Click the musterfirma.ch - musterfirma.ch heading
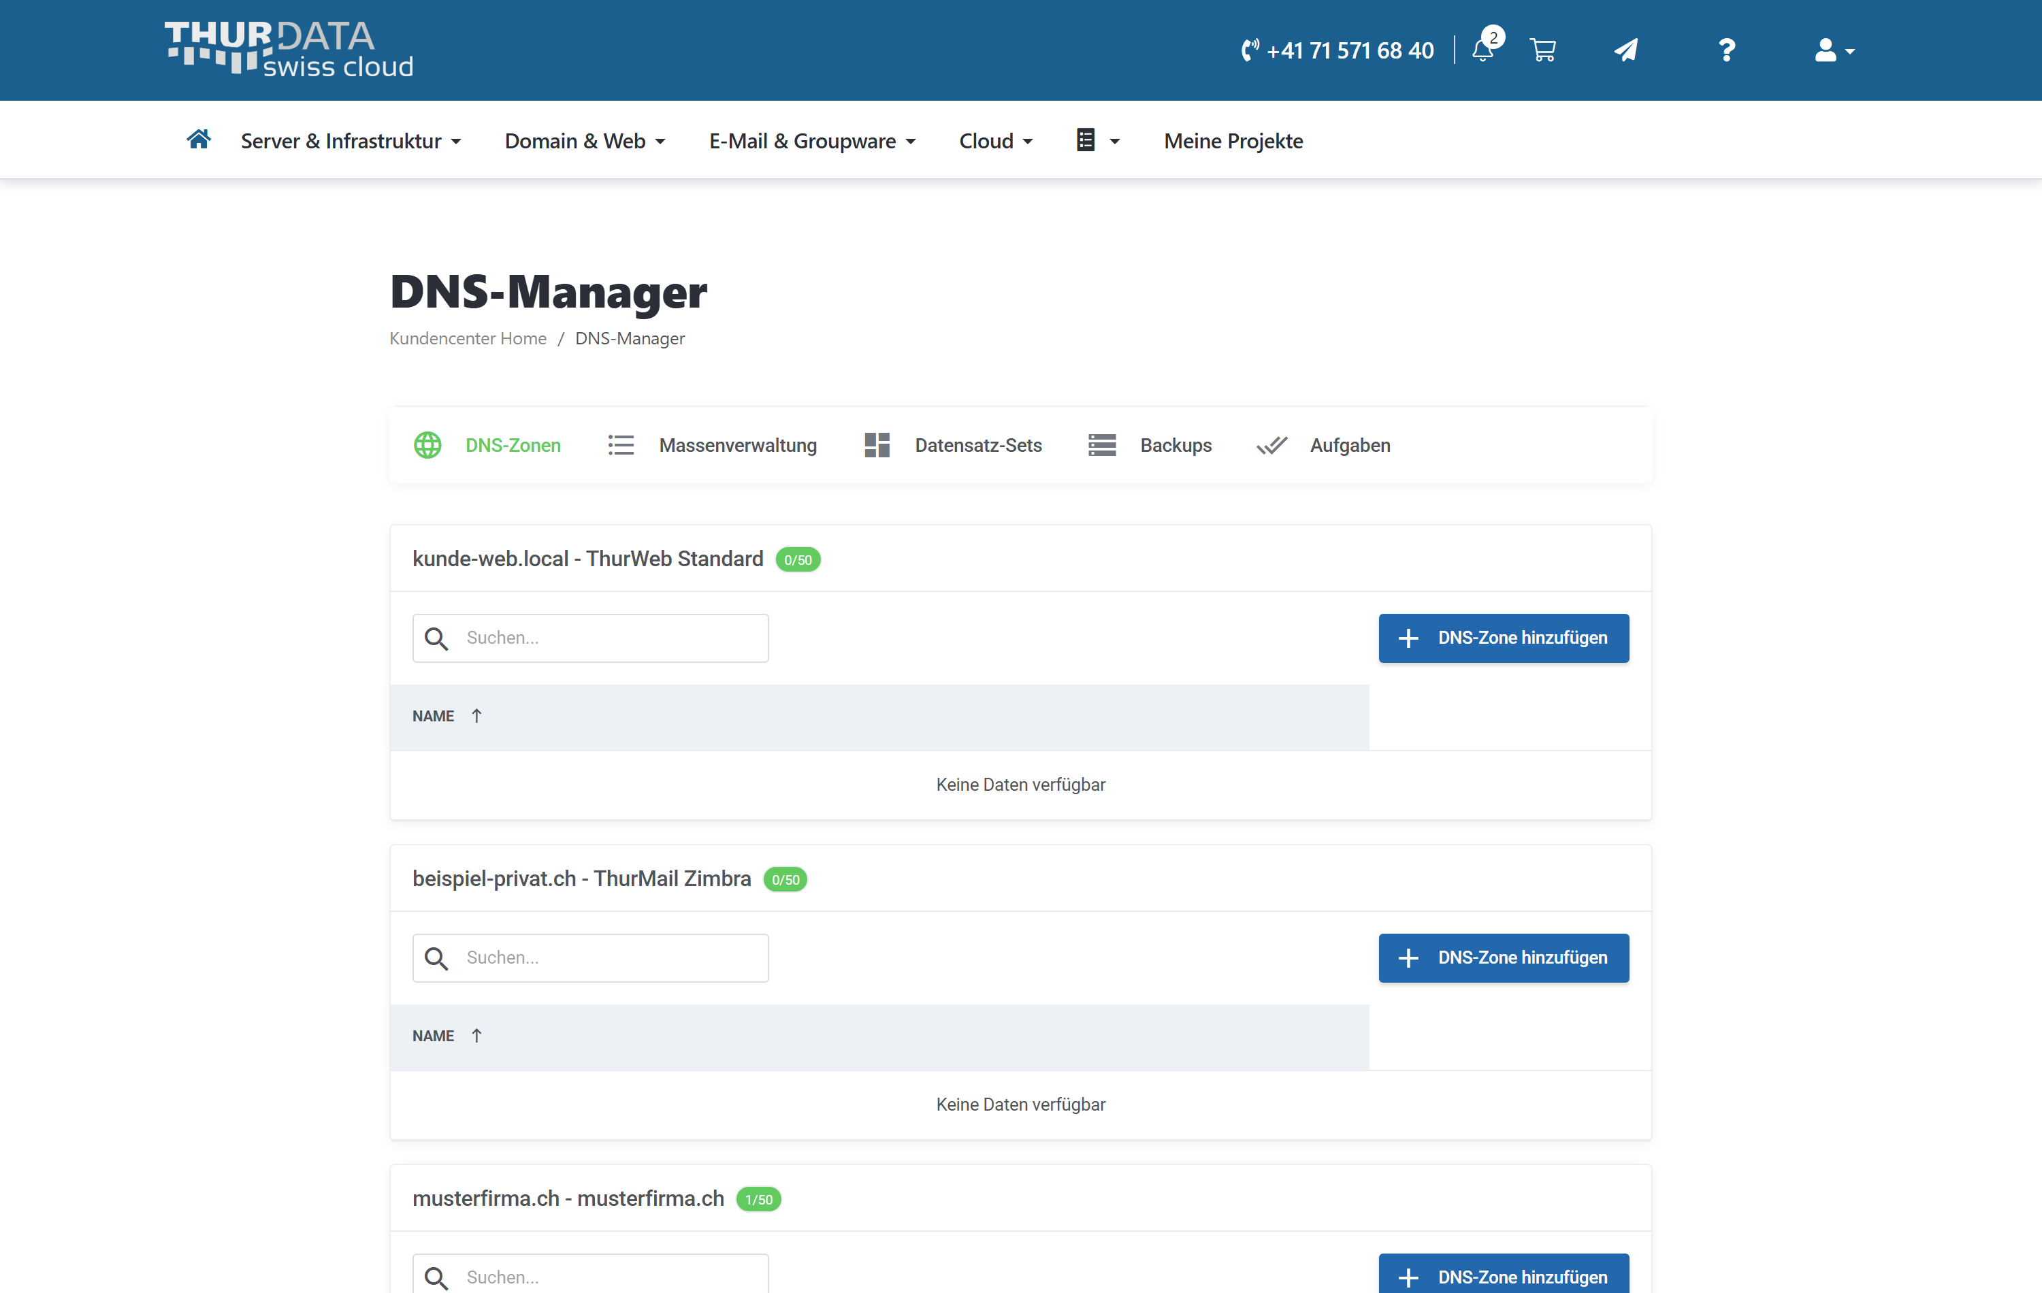The width and height of the screenshot is (2042, 1293). click(x=568, y=1198)
